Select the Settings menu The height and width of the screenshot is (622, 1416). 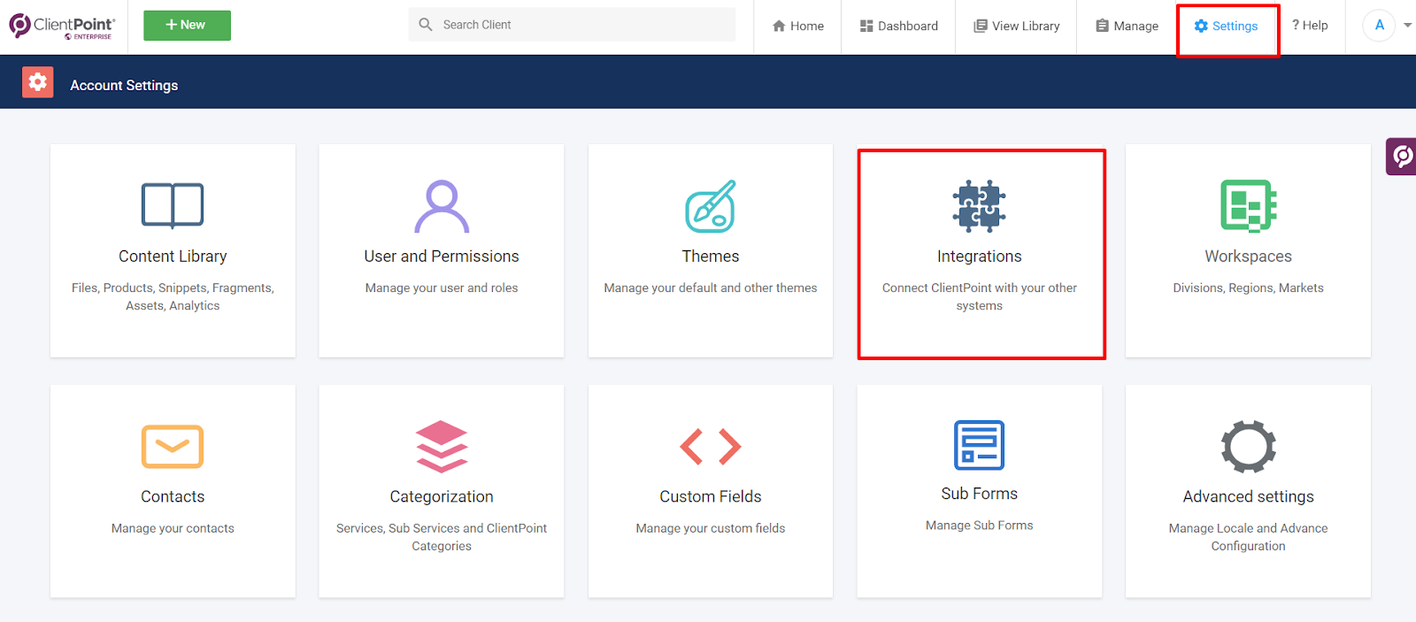(x=1227, y=27)
